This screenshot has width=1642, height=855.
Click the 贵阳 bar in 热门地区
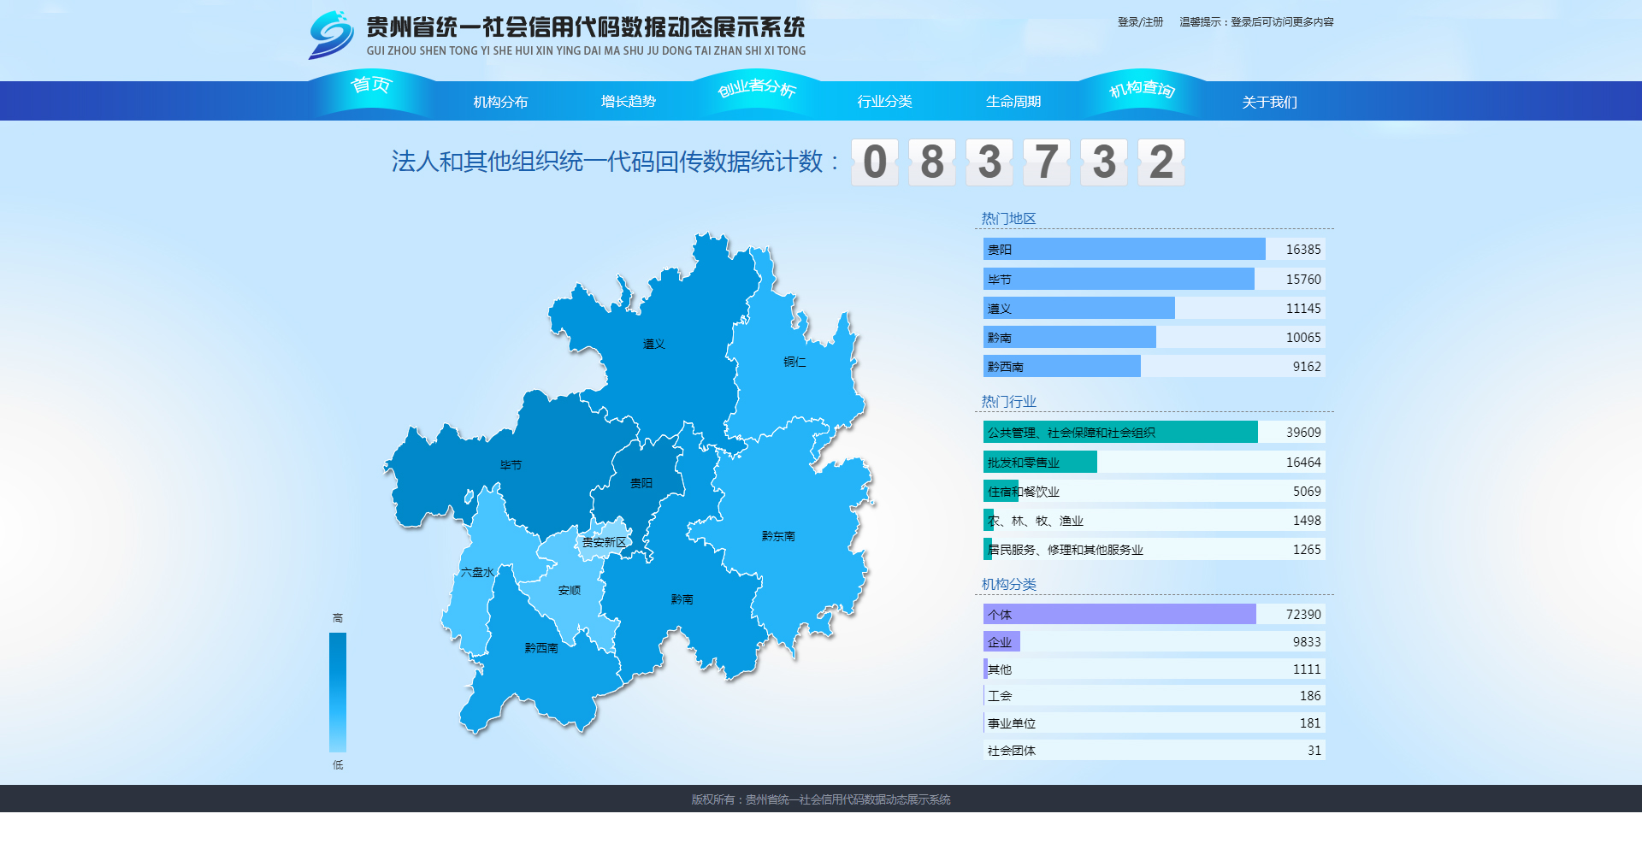pos(1124,250)
